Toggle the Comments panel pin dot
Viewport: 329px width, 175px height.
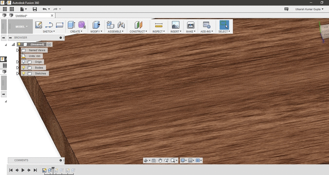tap(61, 160)
